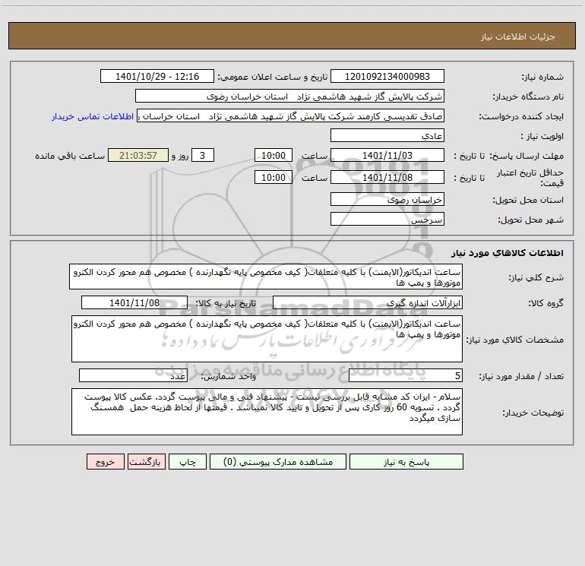Click the بازگشت back button
This screenshot has width=585, height=566.
click(x=146, y=461)
